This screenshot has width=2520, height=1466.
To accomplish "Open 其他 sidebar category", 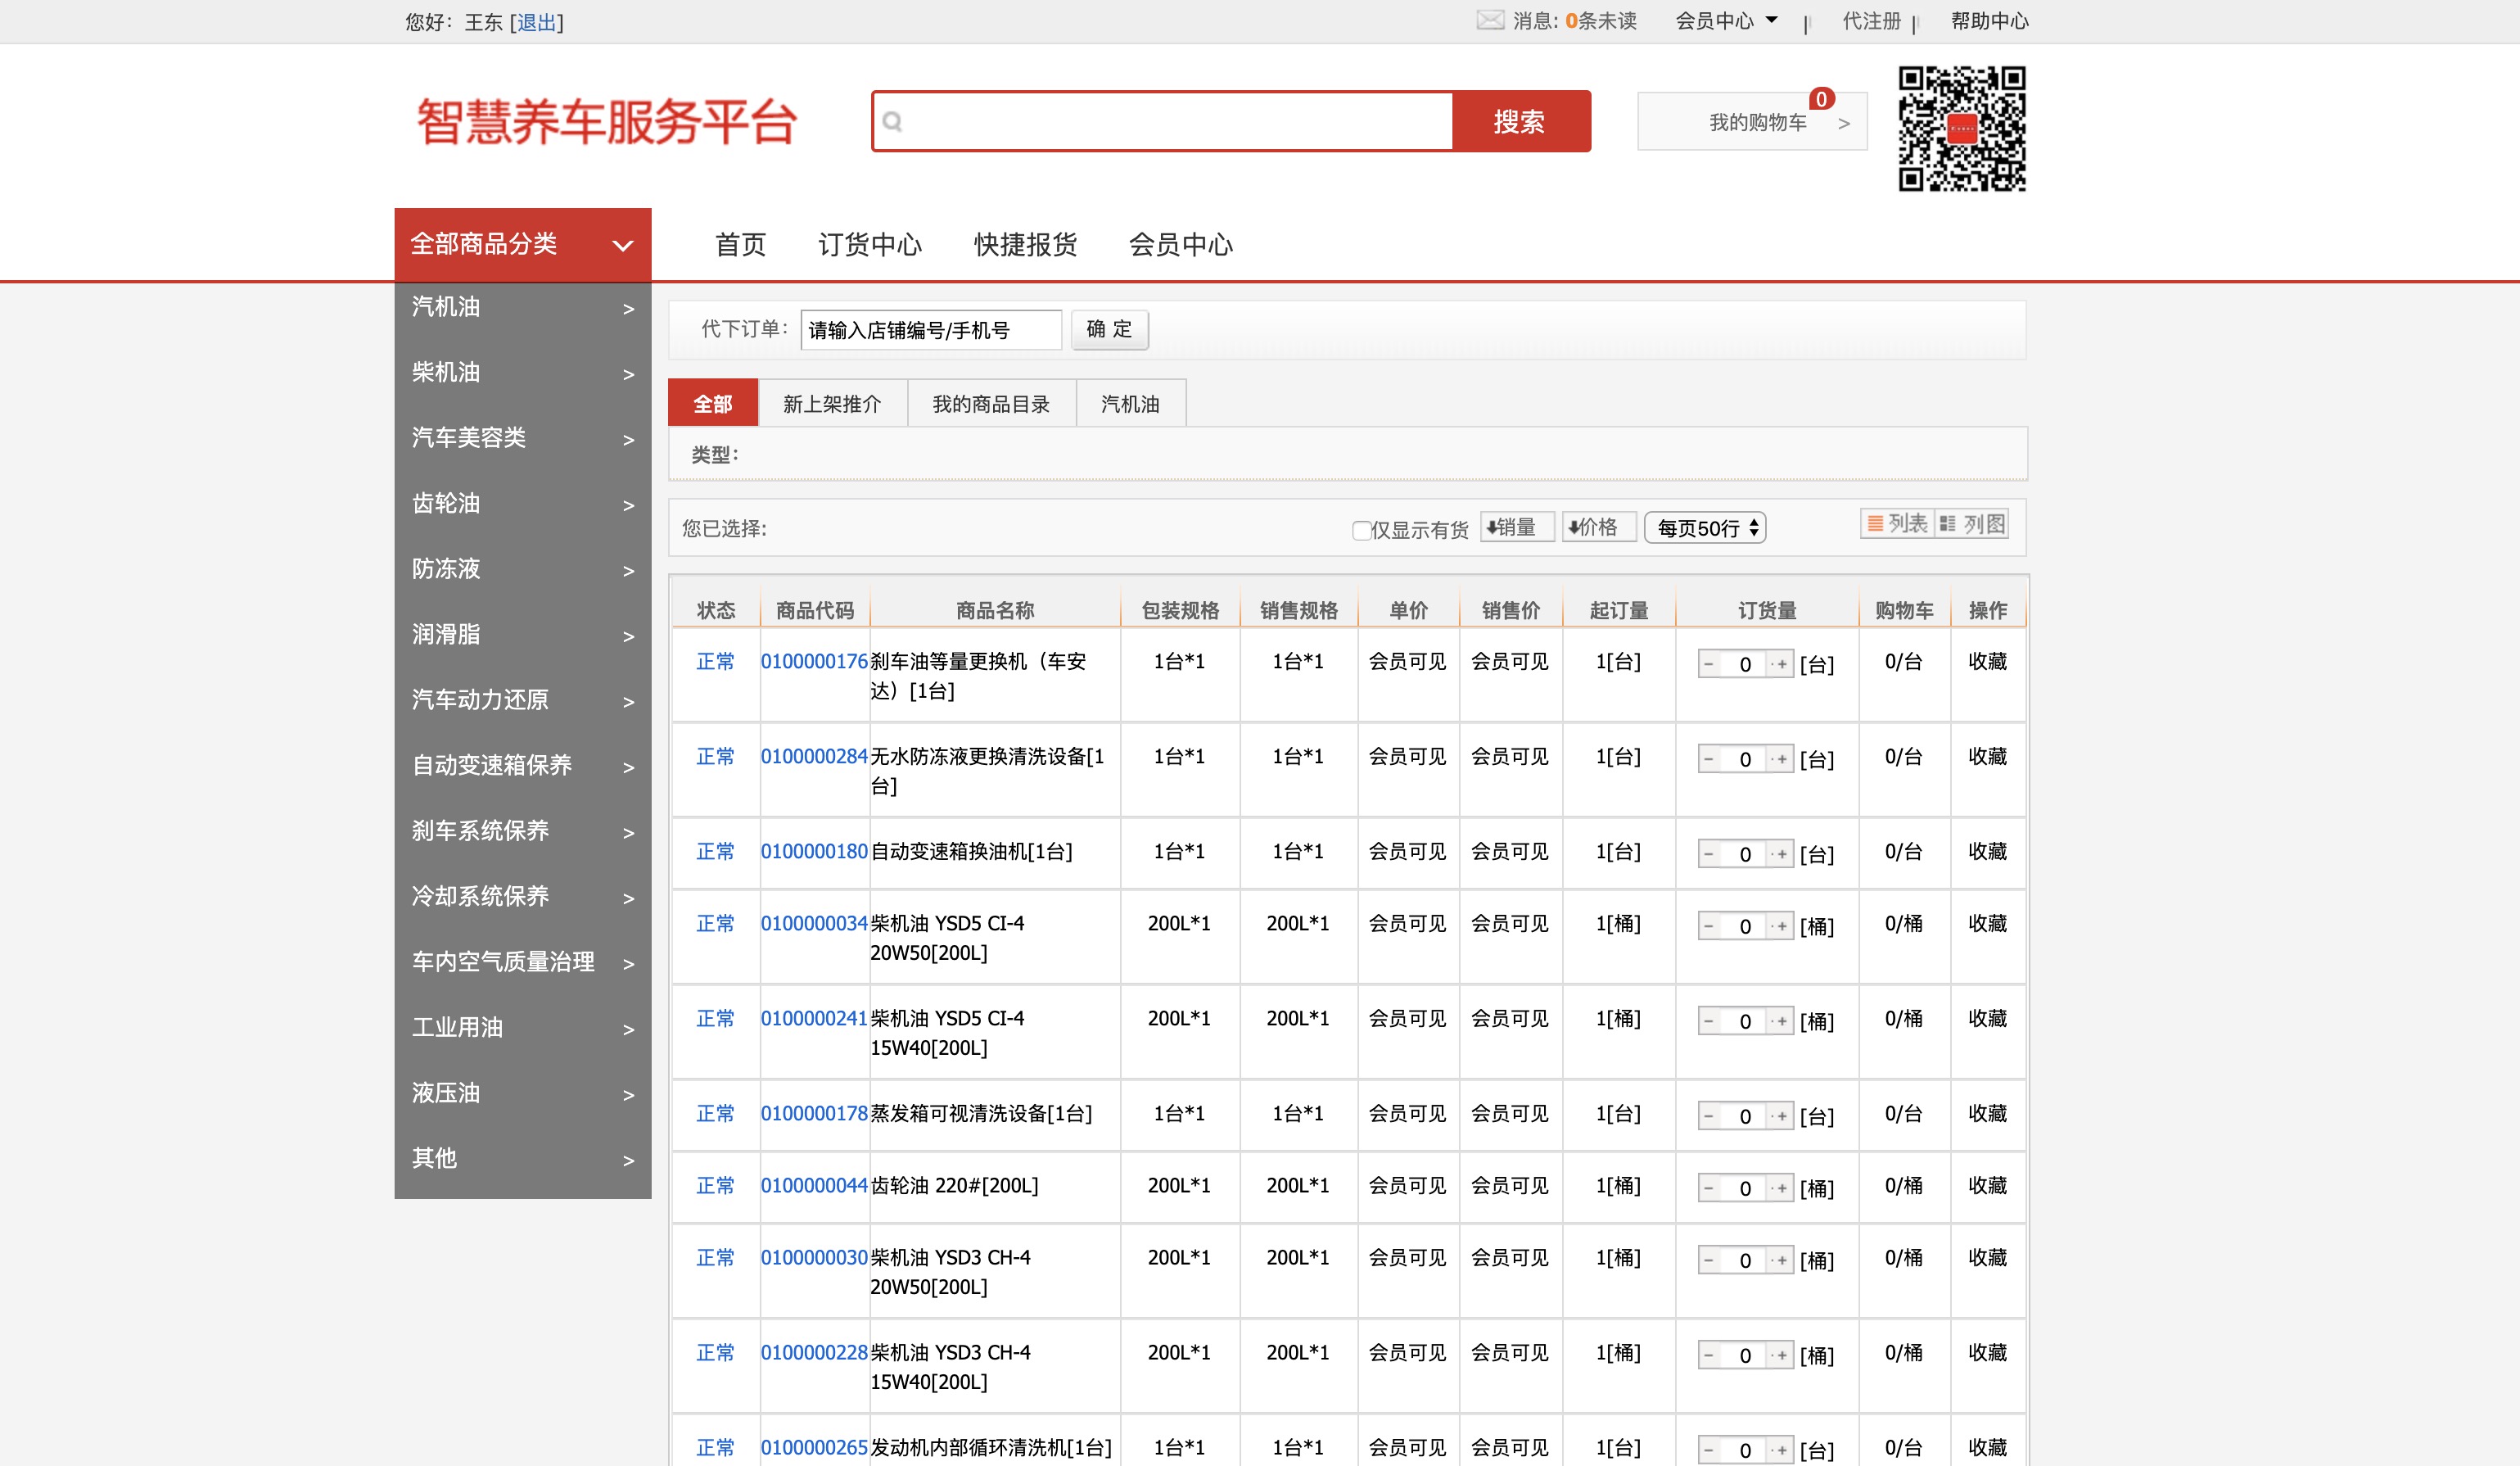I will point(523,1159).
